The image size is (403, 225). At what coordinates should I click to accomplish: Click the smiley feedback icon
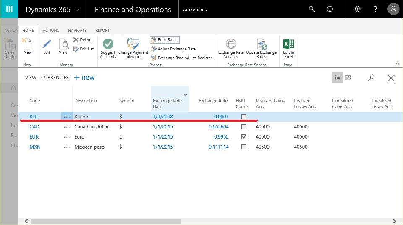330,9
